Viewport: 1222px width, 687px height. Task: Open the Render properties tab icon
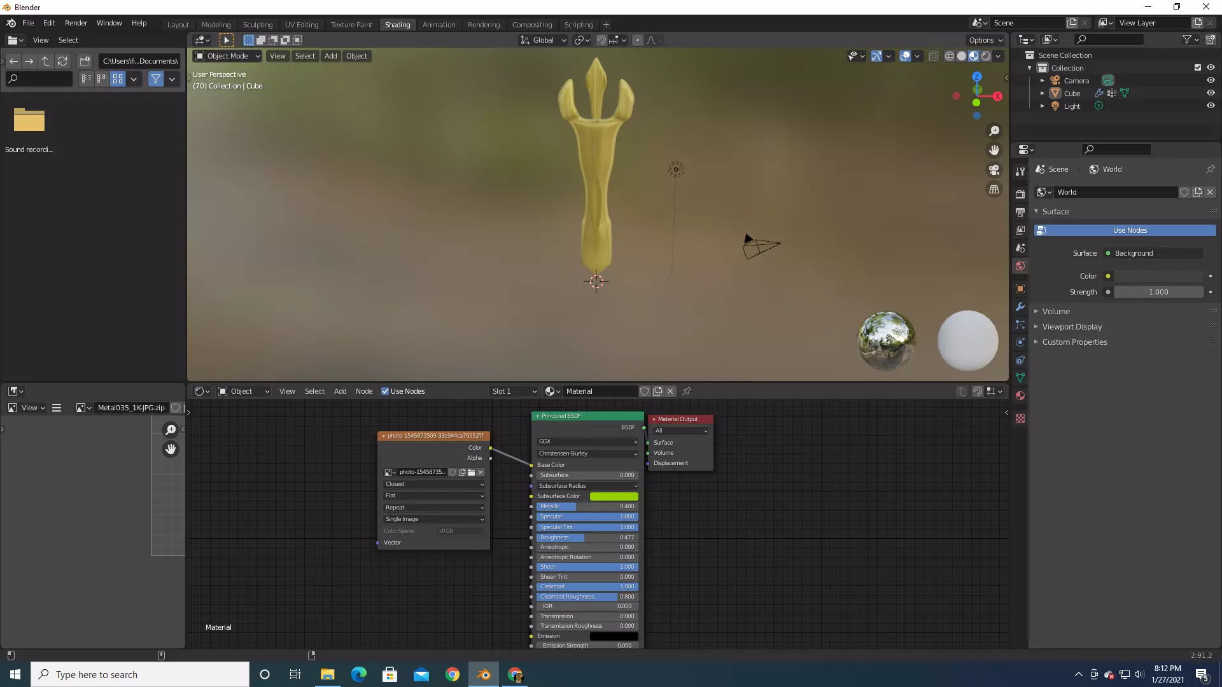point(1020,194)
